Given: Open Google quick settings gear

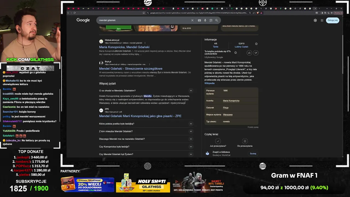Looking at the screenshot, I should coord(315,20).
